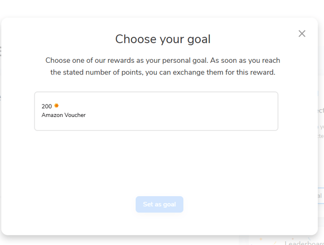The image size is (324, 245).
Task: Click the truncated text right of dialog
Action: 321,110
